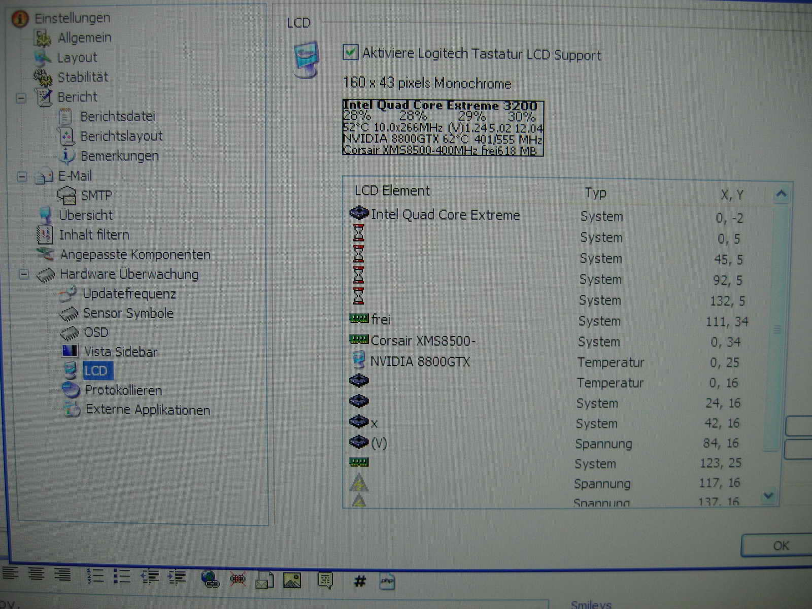Screen dimensions: 812x609
Task: Insert a bulleted list in the editor
Action: click(x=122, y=576)
